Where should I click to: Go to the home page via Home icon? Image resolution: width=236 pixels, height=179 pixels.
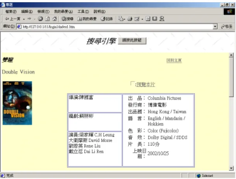[x=55, y=19]
